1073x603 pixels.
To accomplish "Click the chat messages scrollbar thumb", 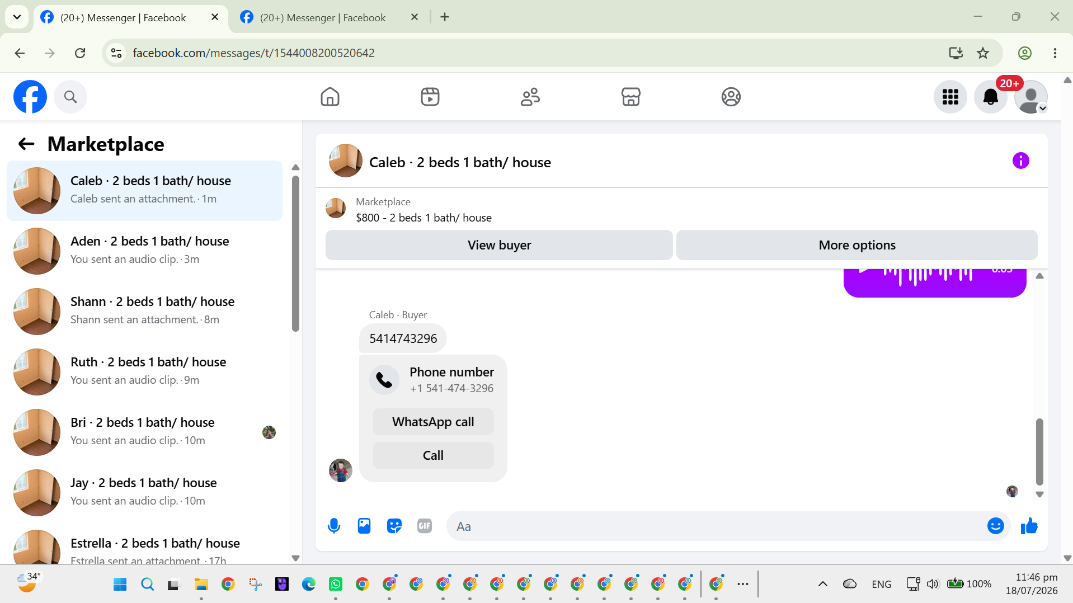I will click(1039, 451).
